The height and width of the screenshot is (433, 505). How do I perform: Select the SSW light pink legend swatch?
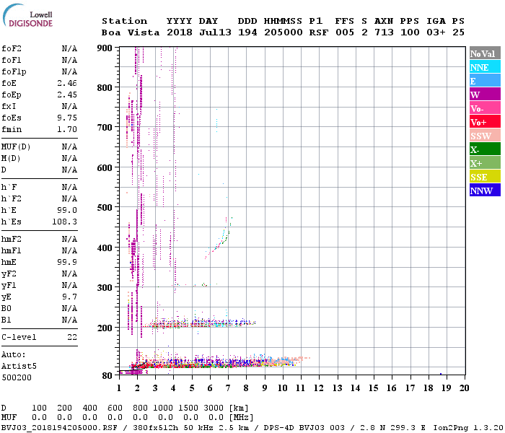click(x=485, y=136)
